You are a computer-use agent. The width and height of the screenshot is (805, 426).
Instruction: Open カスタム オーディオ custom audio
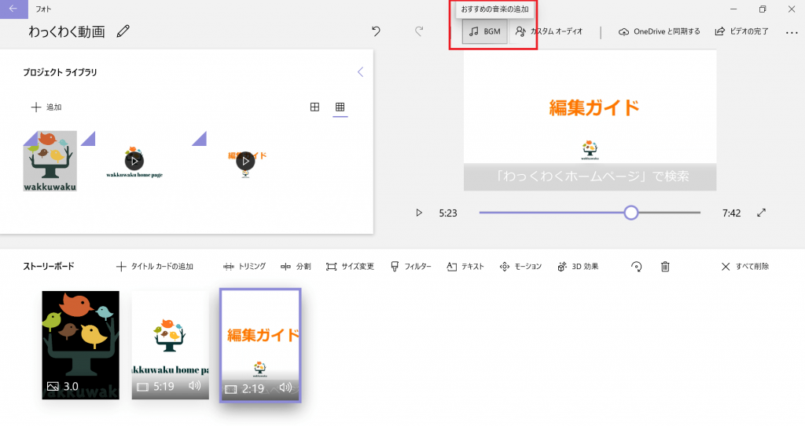(x=549, y=31)
